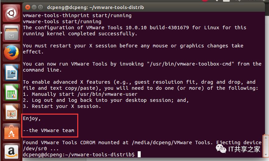
Task: Click the WeChat logo watermark
Action: tap(221, 149)
